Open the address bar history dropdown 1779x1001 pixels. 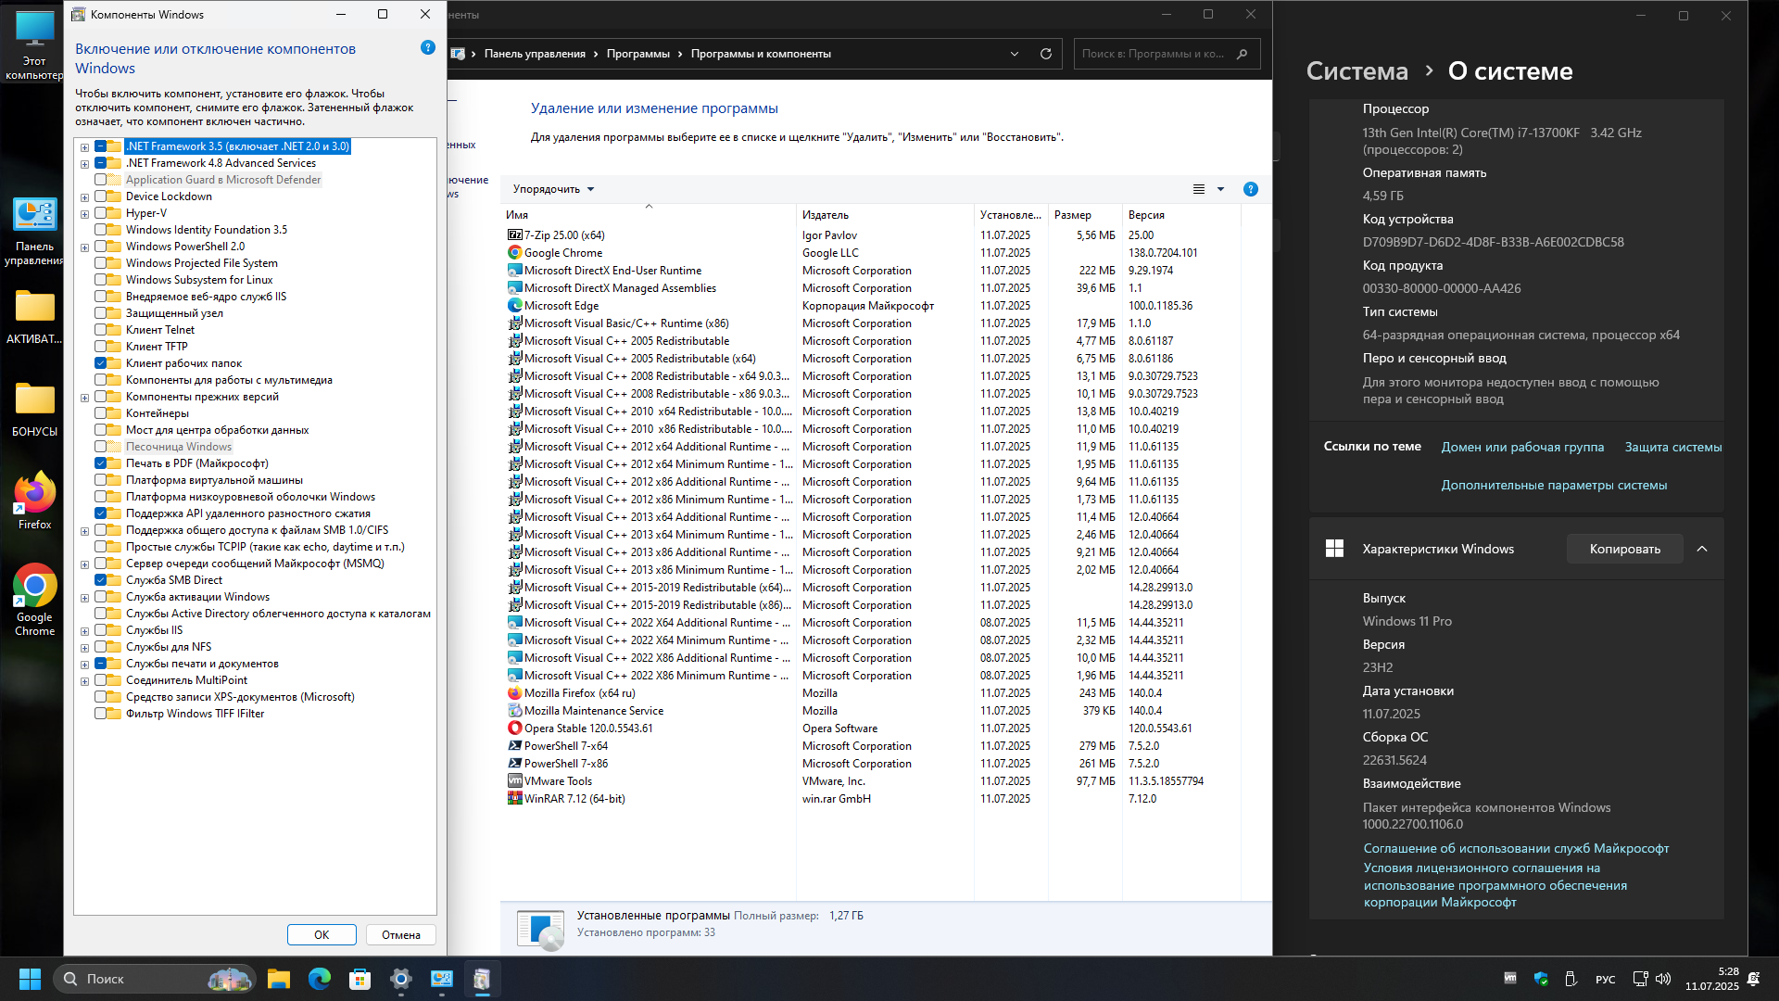[1014, 54]
